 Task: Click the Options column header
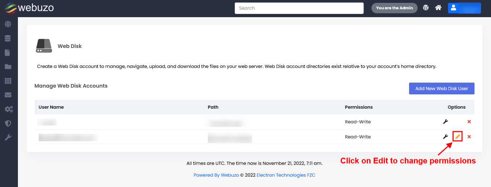point(457,107)
